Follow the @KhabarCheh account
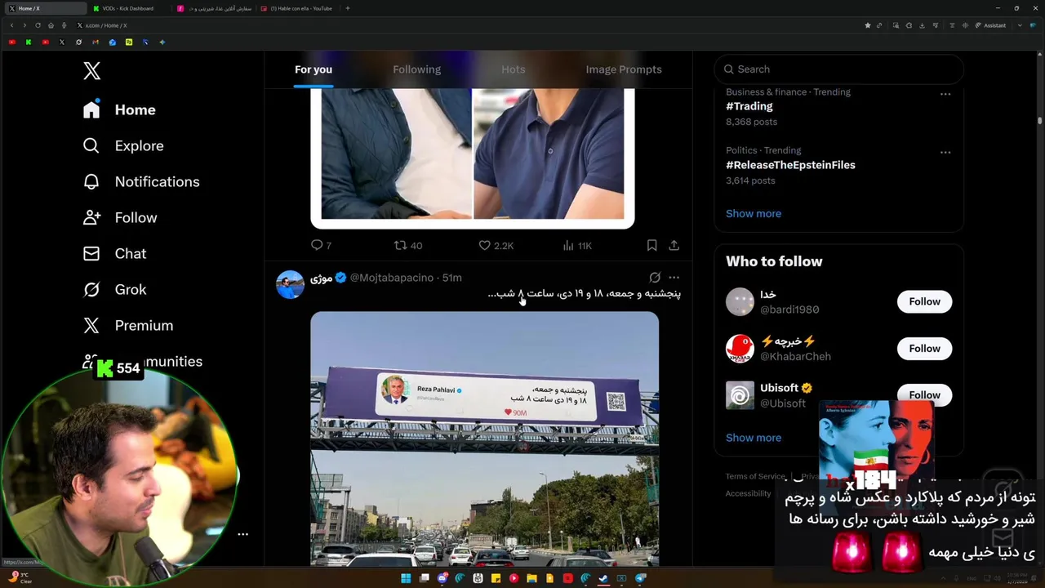1045x588 pixels. (x=924, y=348)
